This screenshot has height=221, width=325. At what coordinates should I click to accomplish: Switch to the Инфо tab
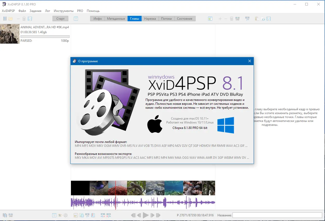pyautogui.click(x=98, y=19)
